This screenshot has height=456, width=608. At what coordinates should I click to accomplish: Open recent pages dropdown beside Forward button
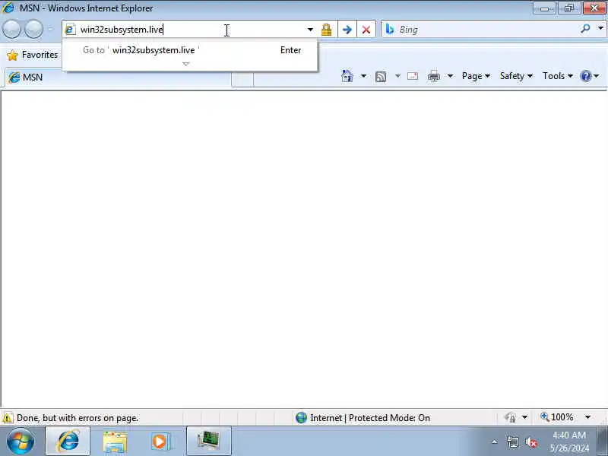(50, 30)
